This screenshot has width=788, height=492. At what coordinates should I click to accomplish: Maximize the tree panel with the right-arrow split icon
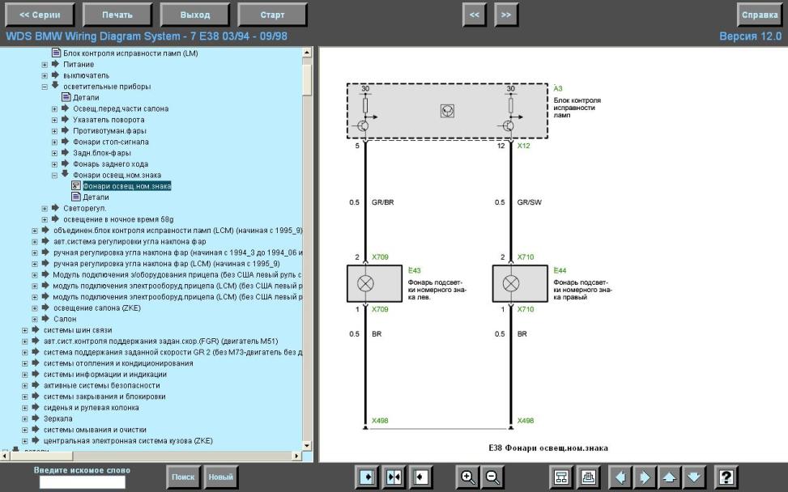click(368, 477)
